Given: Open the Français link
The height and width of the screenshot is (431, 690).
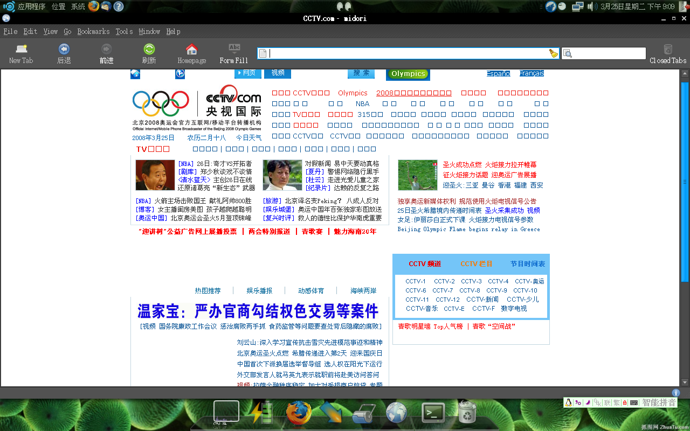Looking at the screenshot, I should tap(532, 73).
